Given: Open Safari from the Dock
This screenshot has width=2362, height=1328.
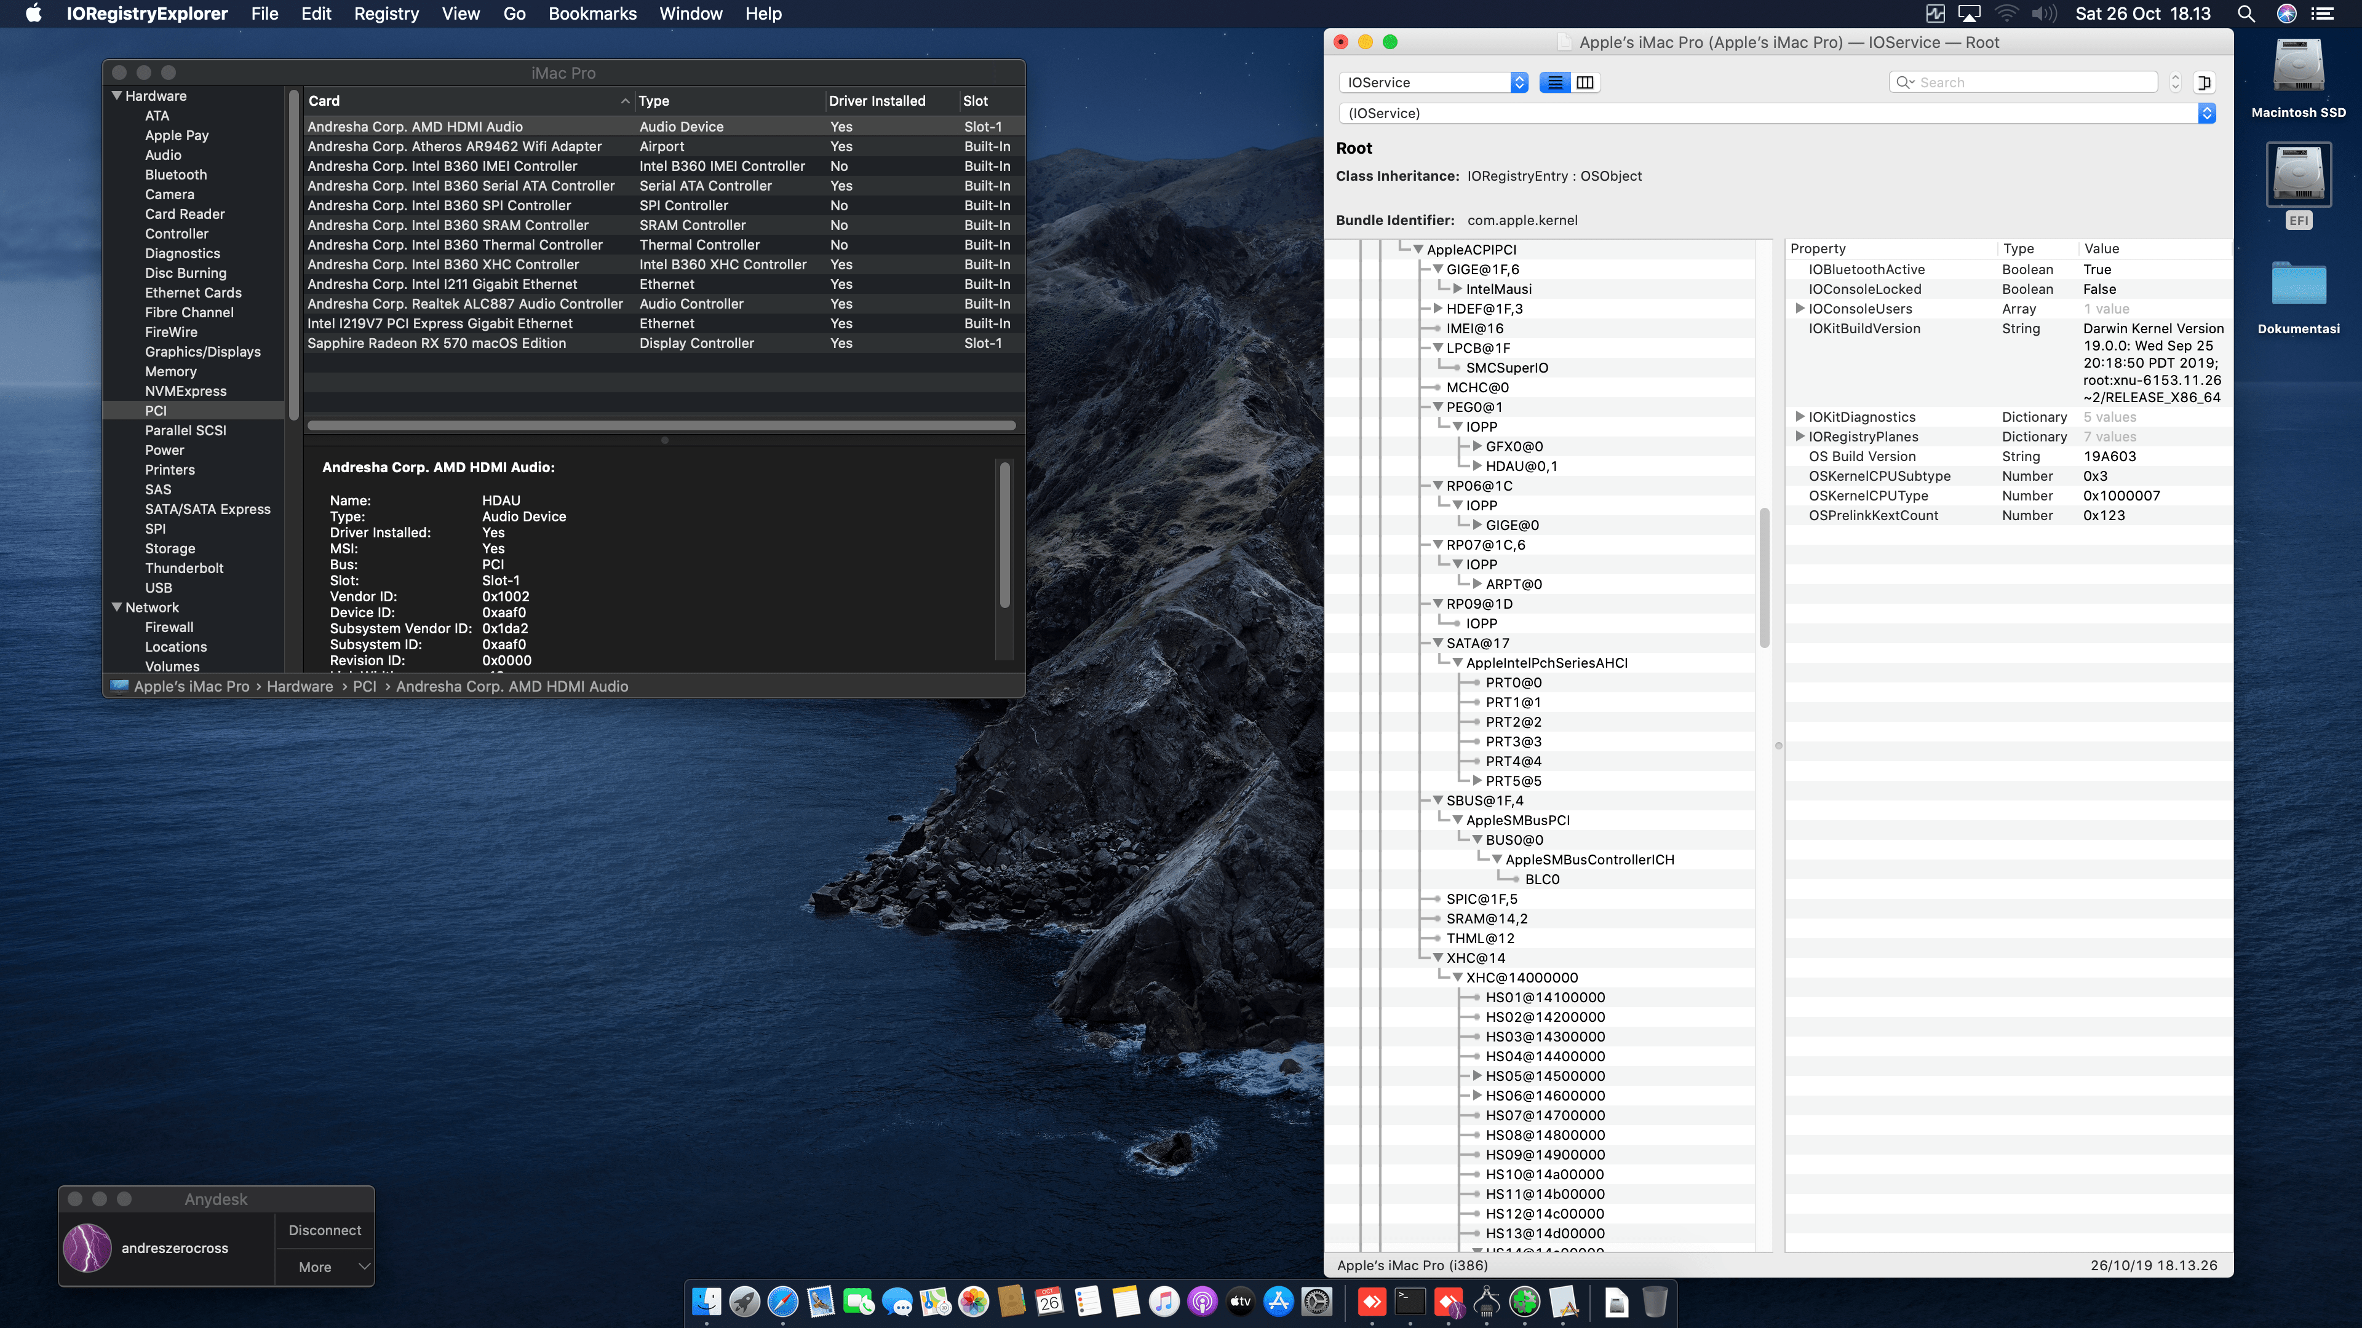Looking at the screenshot, I should [782, 1302].
